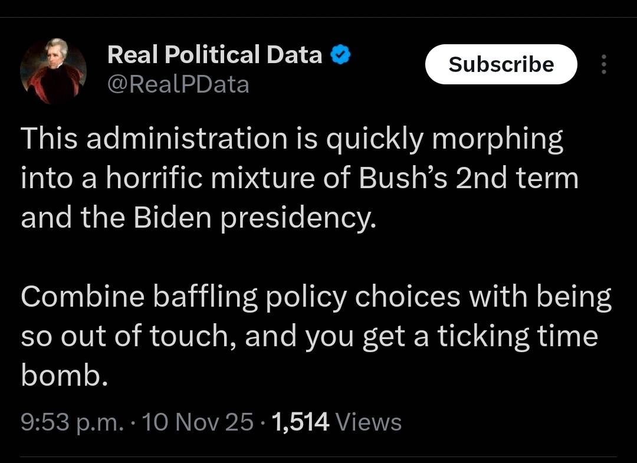Click the words Biden presidency

click(x=254, y=218)
